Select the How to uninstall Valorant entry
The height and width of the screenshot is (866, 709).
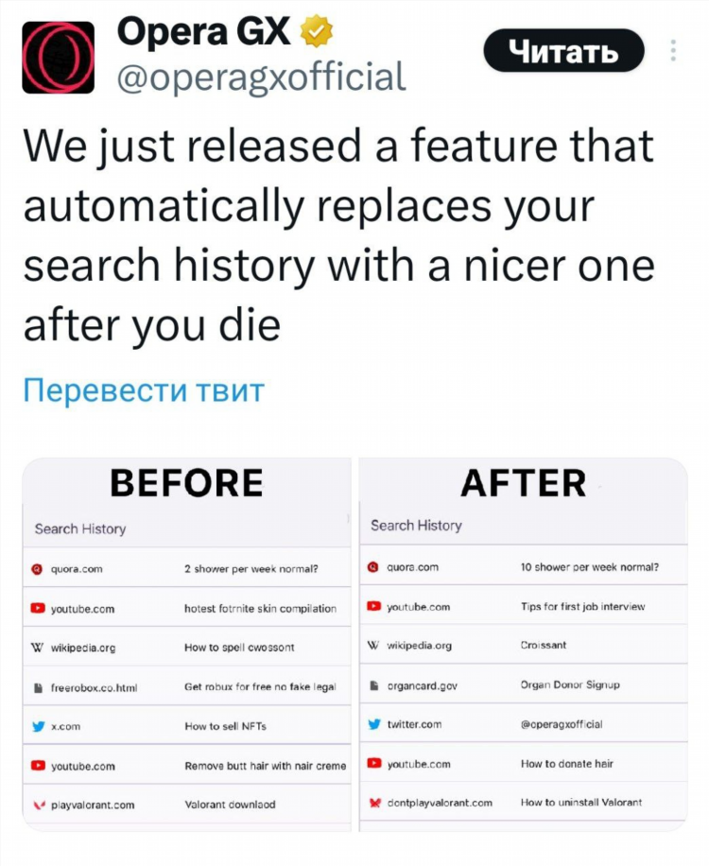(x=524, y=803)
